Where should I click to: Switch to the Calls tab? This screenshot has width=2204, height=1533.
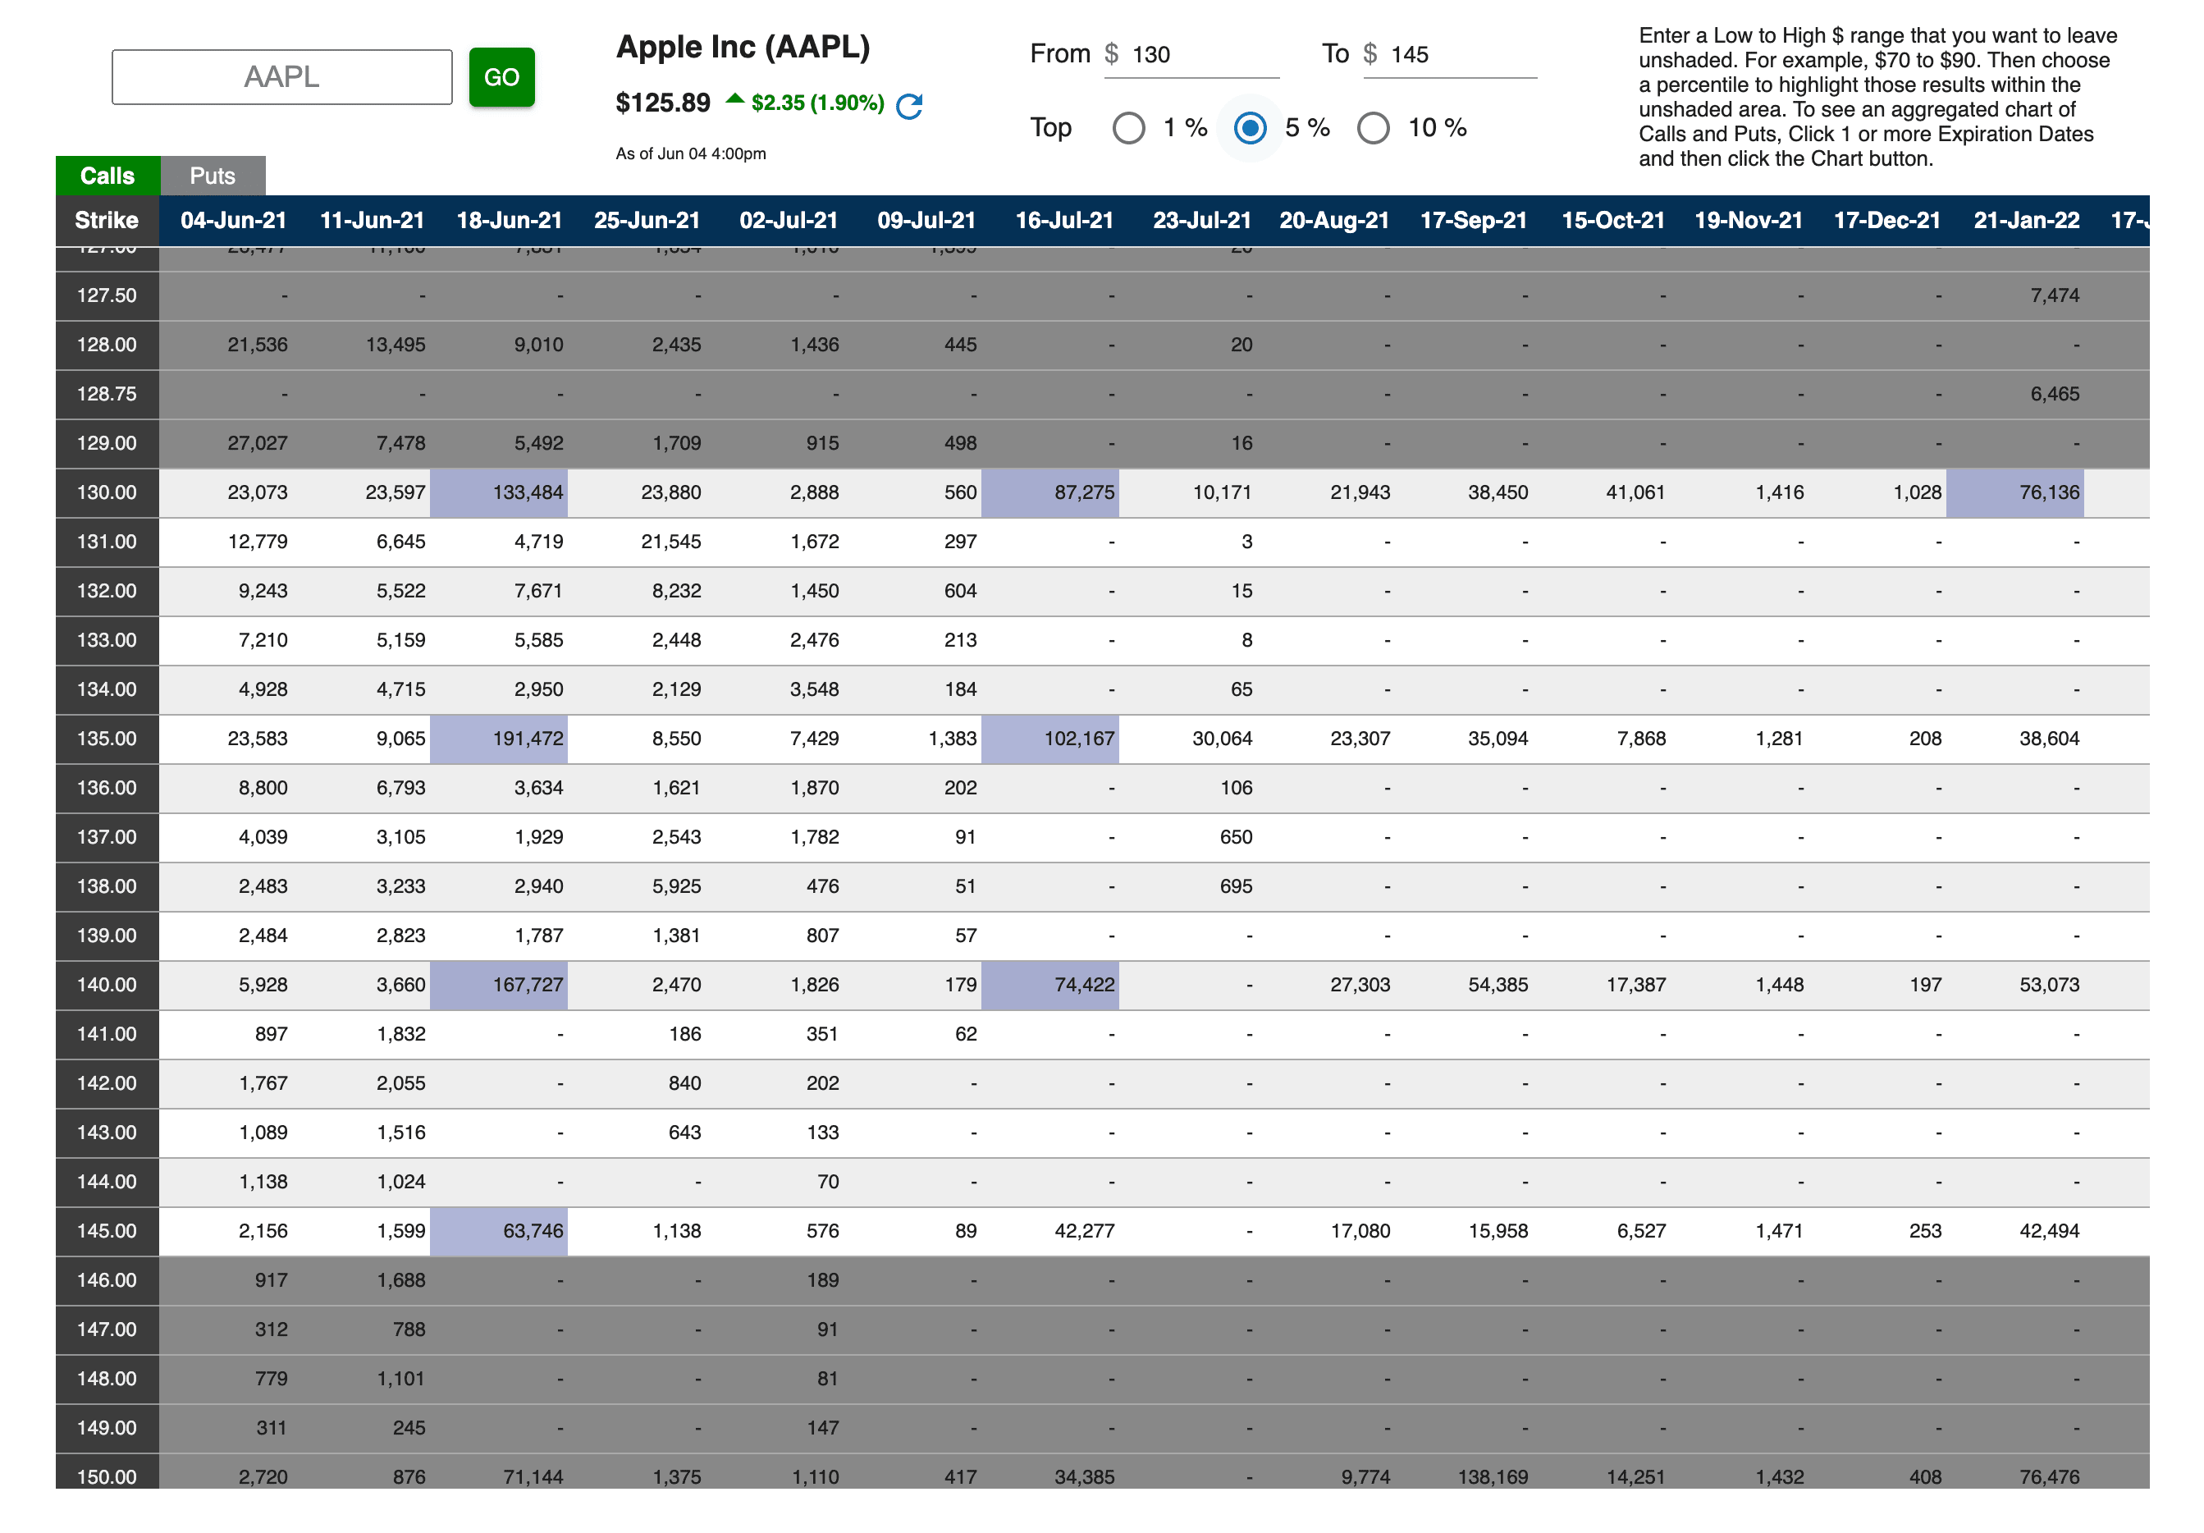(107, 176)
